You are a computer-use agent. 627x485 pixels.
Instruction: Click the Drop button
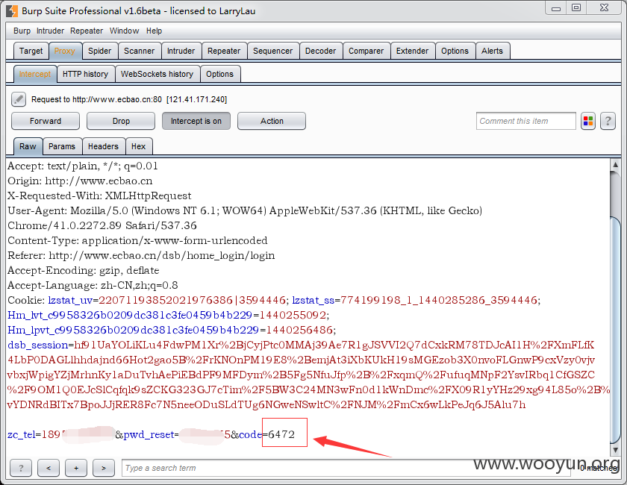121,121
